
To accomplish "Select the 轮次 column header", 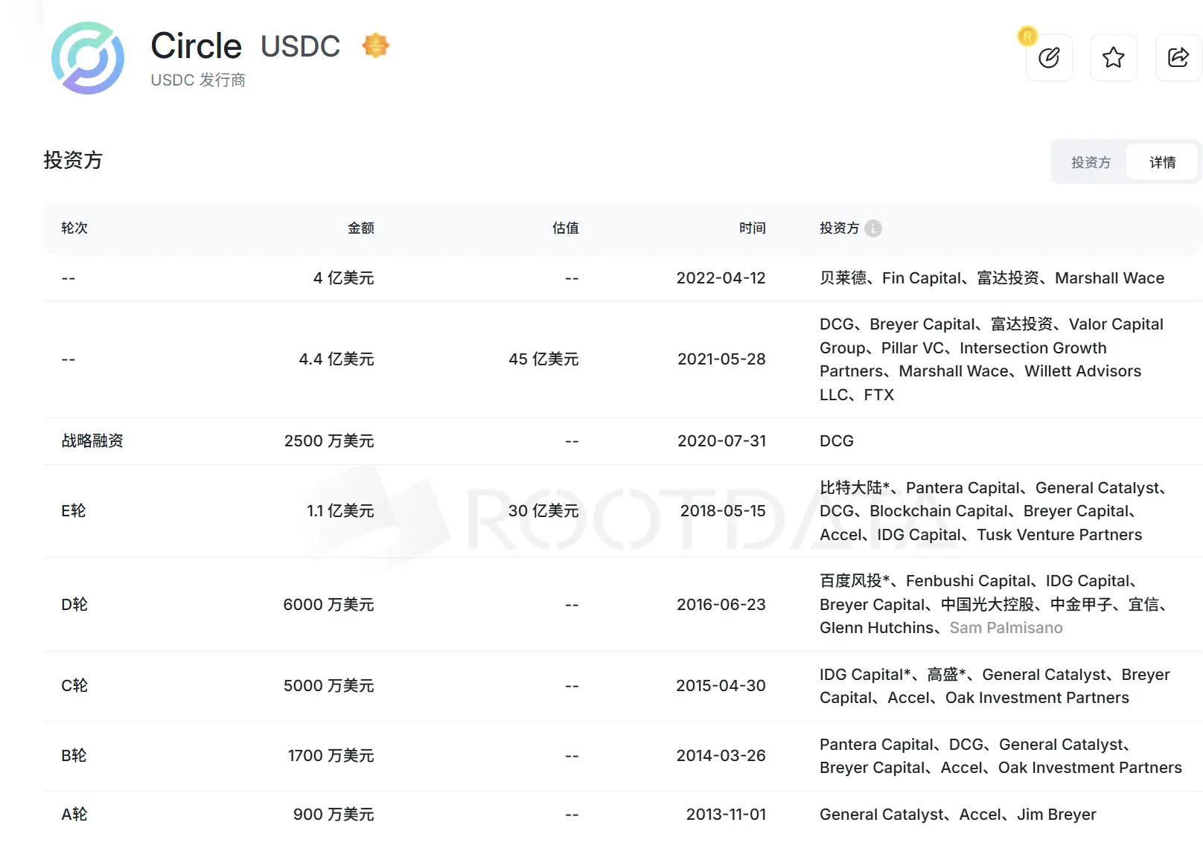I will 74,228.
